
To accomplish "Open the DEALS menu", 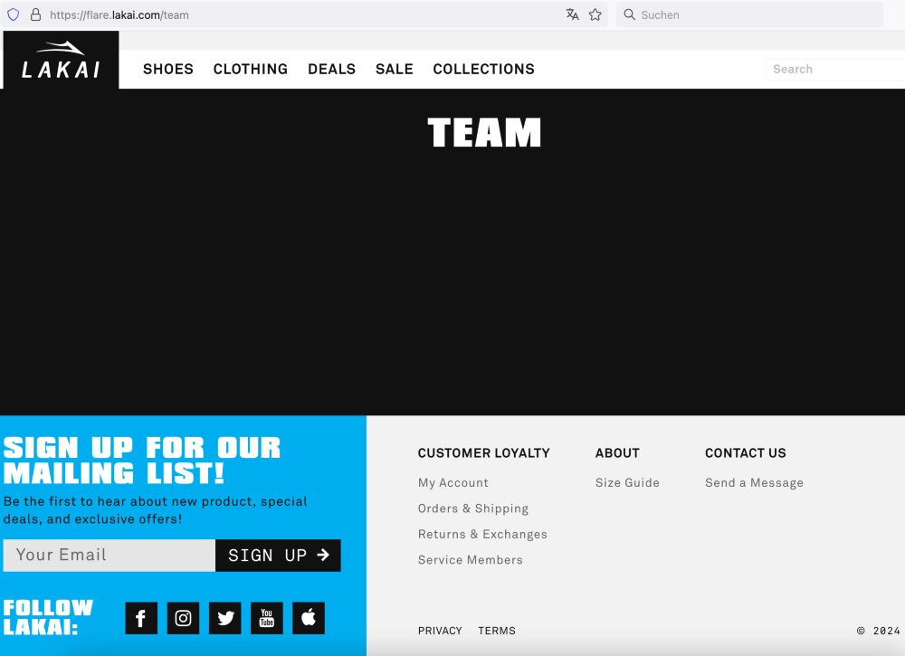I will (331, 69).
